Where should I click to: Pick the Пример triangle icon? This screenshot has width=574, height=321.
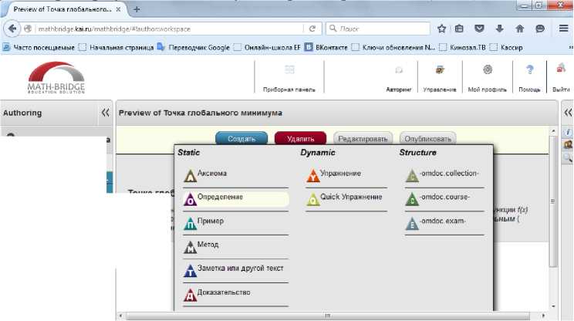(x=190, y=224)
